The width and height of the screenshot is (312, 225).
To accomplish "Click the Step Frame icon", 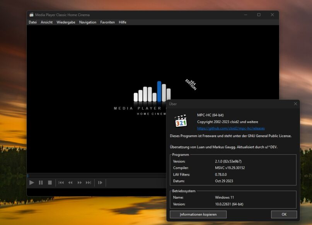I will point(100,183).
